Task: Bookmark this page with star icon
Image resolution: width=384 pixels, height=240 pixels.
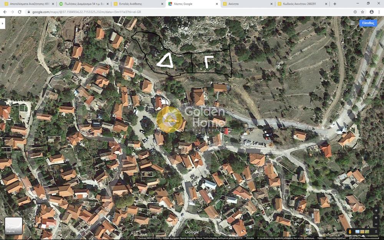Action: (362, 12)
